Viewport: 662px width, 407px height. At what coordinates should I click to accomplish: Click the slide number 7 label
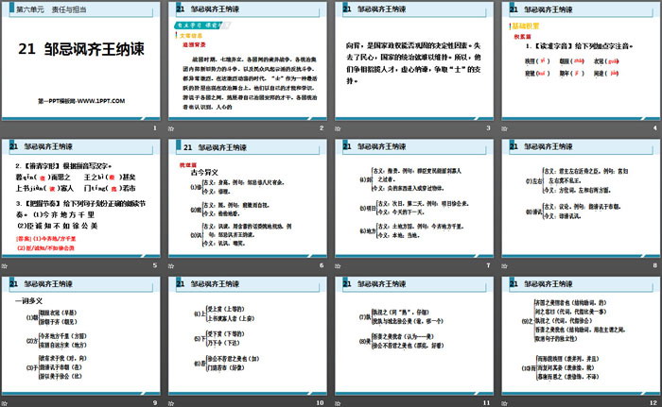(x=487, y=265)
